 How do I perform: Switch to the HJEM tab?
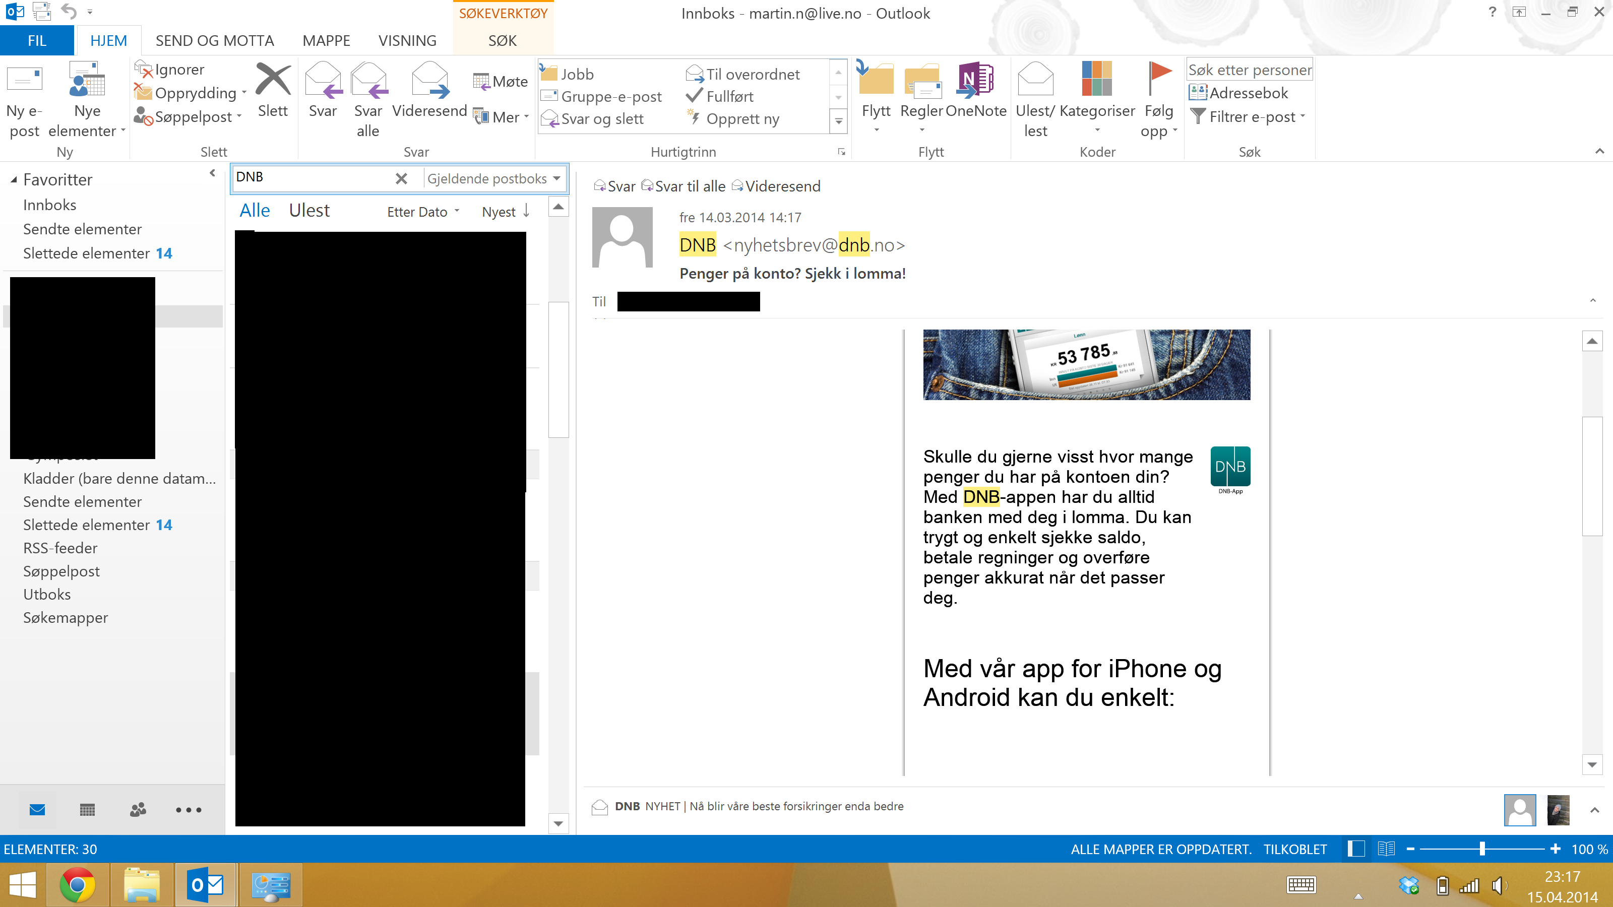coord(108,41)
